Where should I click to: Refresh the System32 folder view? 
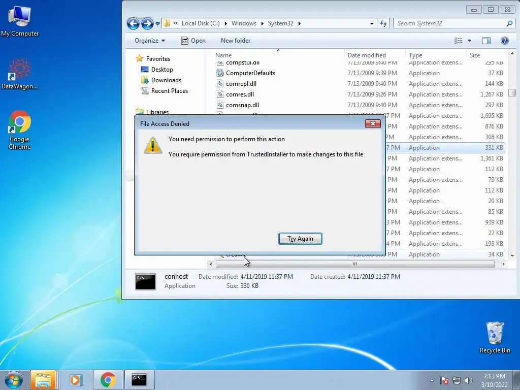[x=383, y=23]
